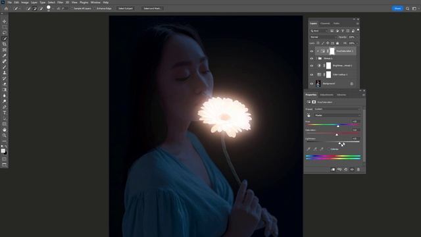This screenshot has width=421, height=237.
Task: Select the Horizontal Type tool
Action: 5,113
